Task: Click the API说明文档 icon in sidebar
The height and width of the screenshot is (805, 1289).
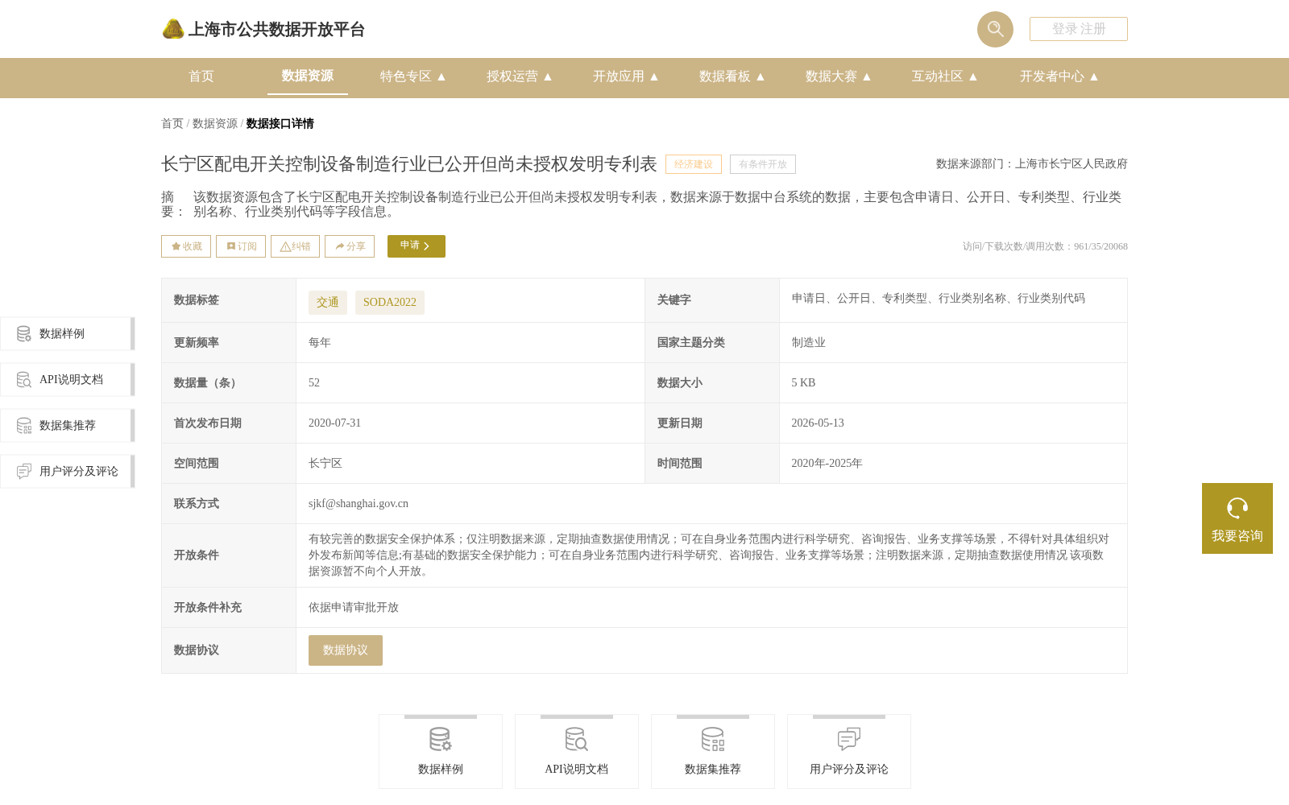Action: [24, 380]
